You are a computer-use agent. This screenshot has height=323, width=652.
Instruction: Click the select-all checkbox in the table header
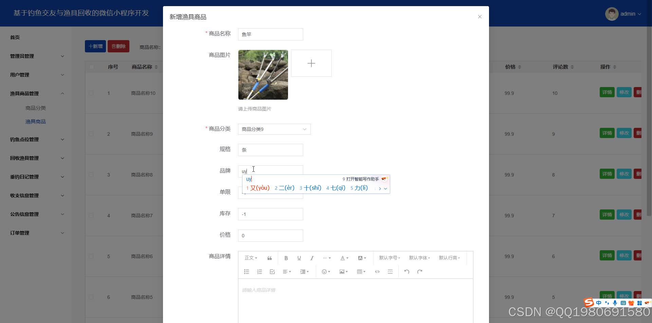[x=91, y=67]
